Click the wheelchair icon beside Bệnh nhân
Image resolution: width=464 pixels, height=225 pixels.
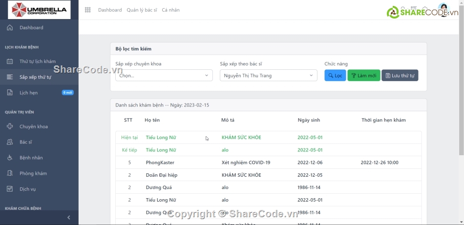(x=10, y=158)
